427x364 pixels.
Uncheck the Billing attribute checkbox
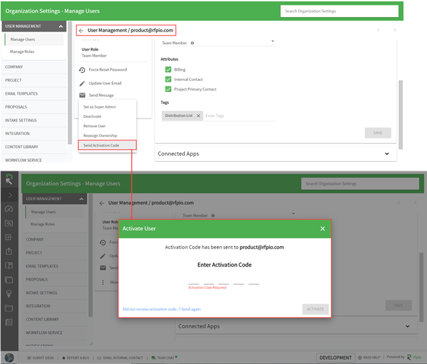(168, 70)
